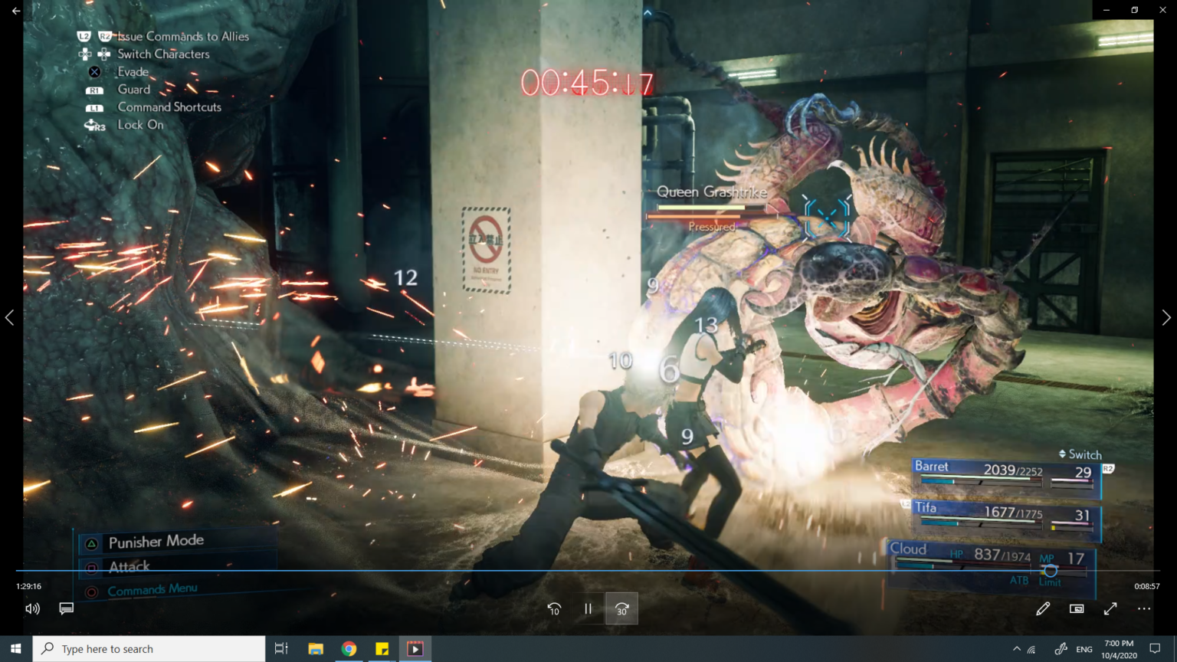This screenshot has height=662, width=1177.
Task: Open the Windows Start menu
Action: pyautogui.click(x=16, y=649)
